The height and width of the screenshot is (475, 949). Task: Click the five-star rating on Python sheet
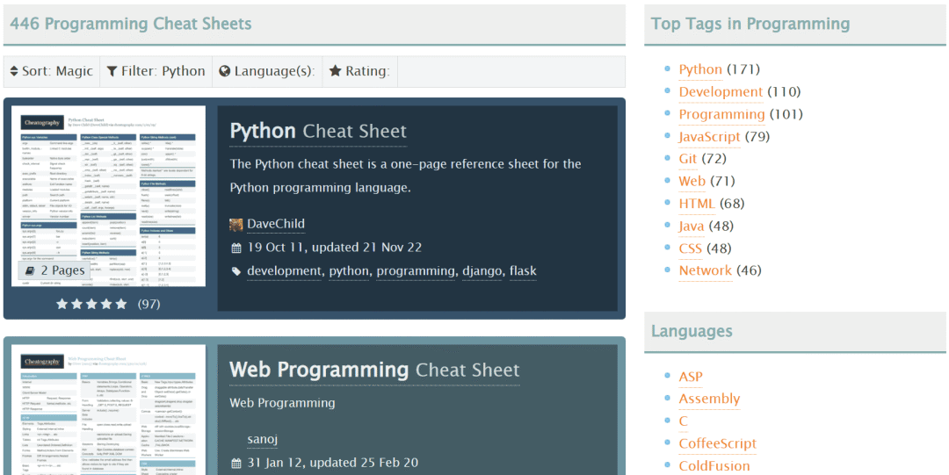point(91,304)
